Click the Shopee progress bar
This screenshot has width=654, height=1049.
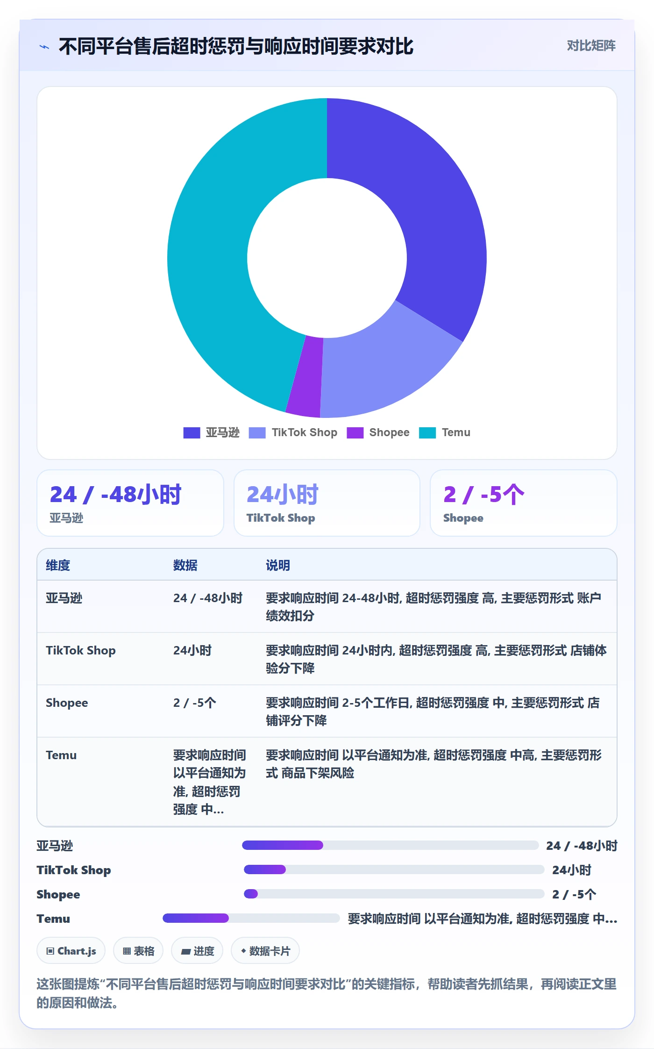[394, 894]
